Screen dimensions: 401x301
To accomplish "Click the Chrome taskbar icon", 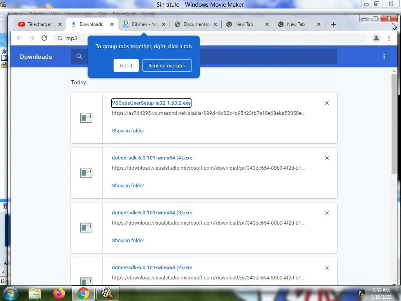I will (x=83, y=293).
